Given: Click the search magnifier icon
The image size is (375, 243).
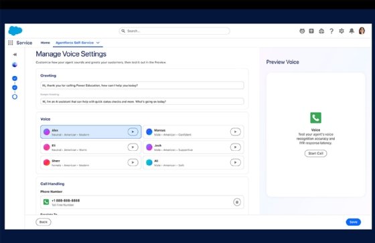Looking at the screenshot, I should coord(123,31).
